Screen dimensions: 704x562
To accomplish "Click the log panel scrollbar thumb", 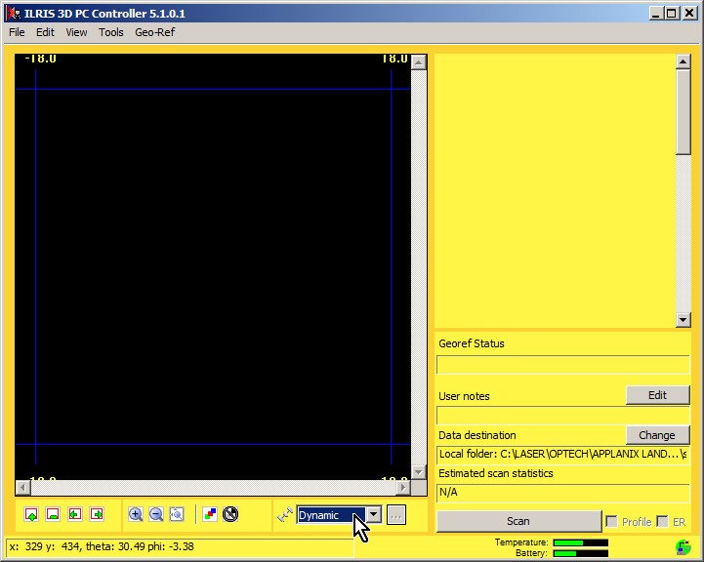I will click(683, 112).
